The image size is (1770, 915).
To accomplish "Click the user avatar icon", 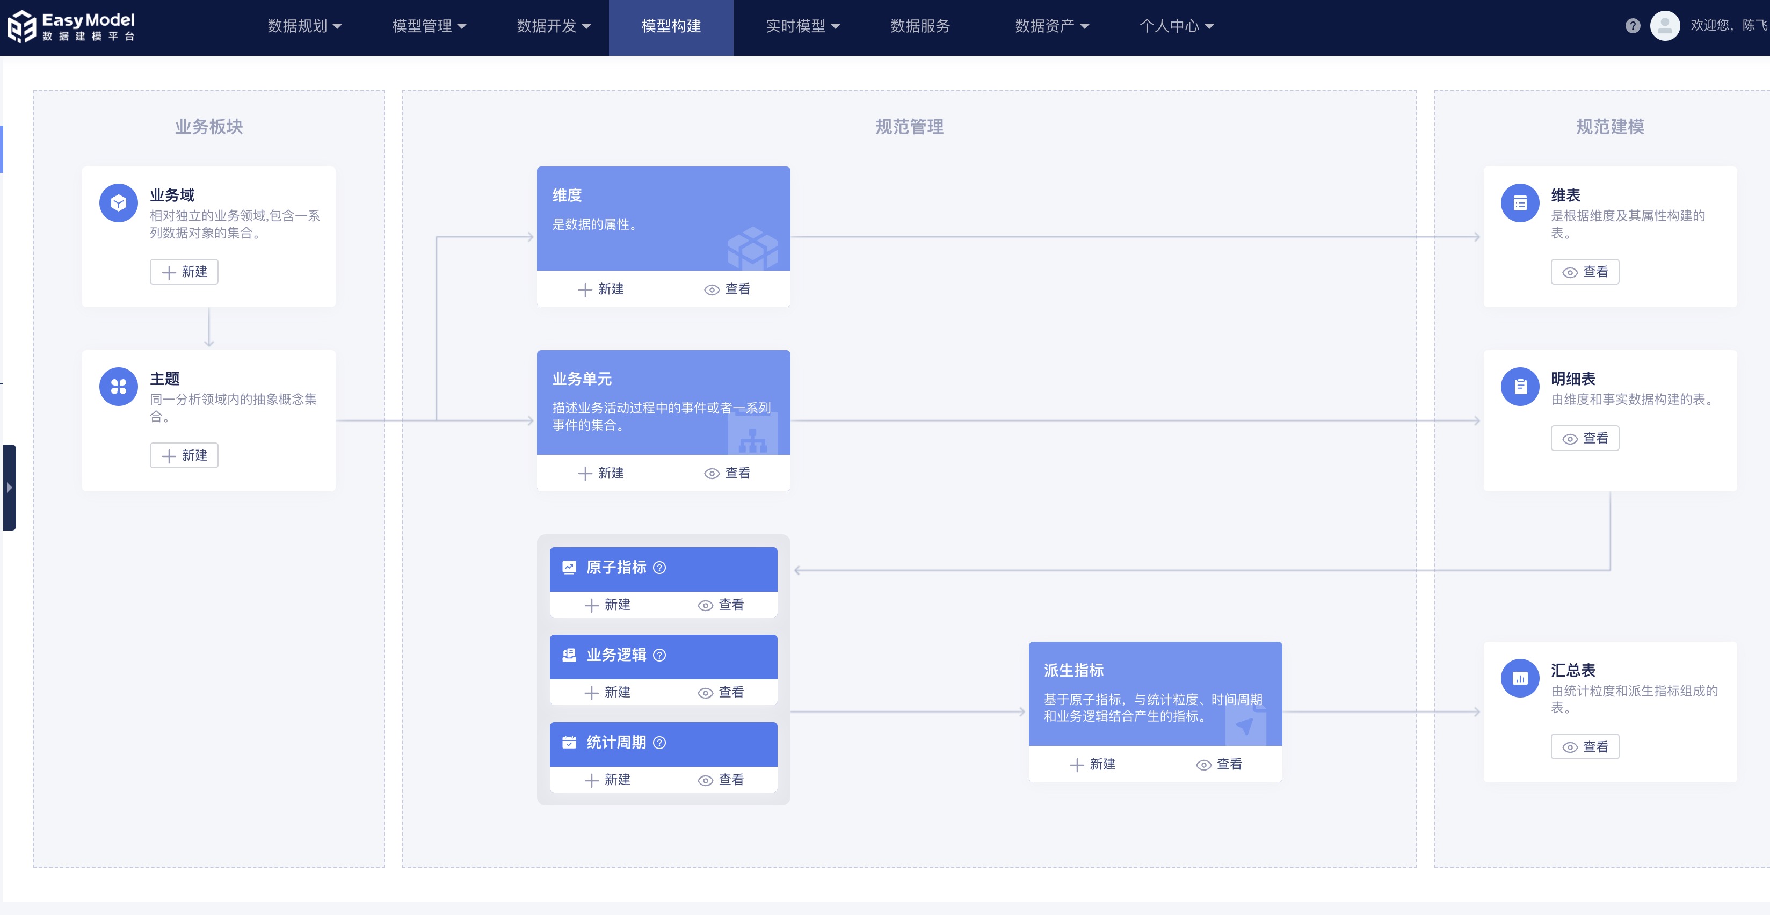I will (x=1665, y=26).
